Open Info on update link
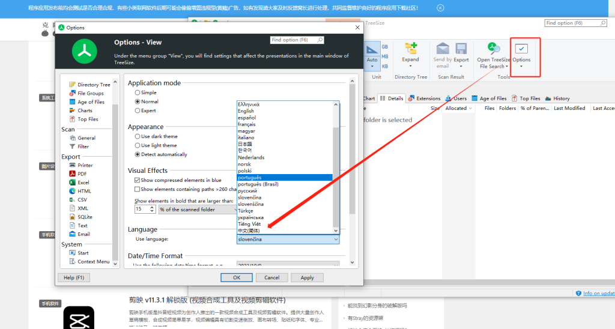Screen dimensions: 615x329 [599, 294]
